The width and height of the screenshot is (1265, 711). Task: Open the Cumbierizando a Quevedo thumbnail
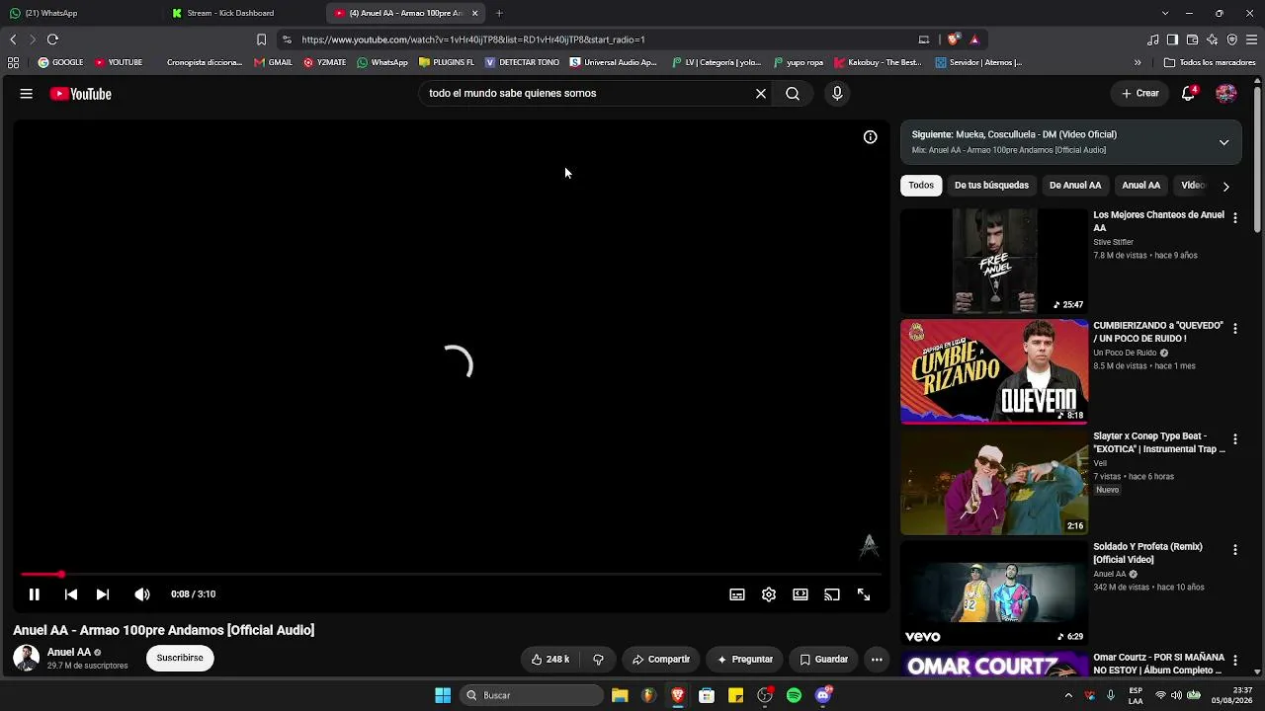coord(994,371)
